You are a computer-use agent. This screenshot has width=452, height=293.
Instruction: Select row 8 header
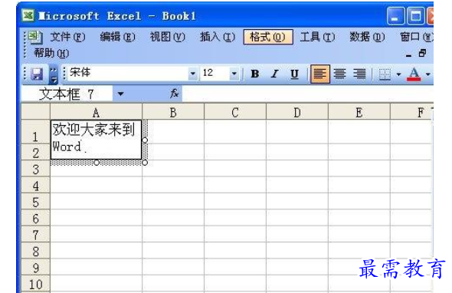point(35,251)
